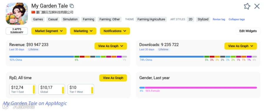Copy app name icon beside My Garden Tale

point(72,6)
